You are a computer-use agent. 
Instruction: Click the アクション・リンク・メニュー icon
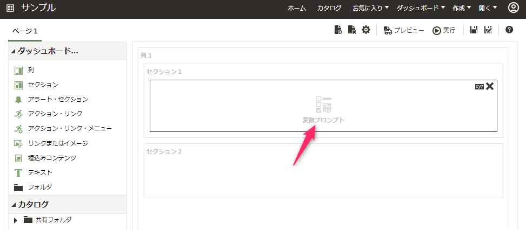click(x=18, y=129)
